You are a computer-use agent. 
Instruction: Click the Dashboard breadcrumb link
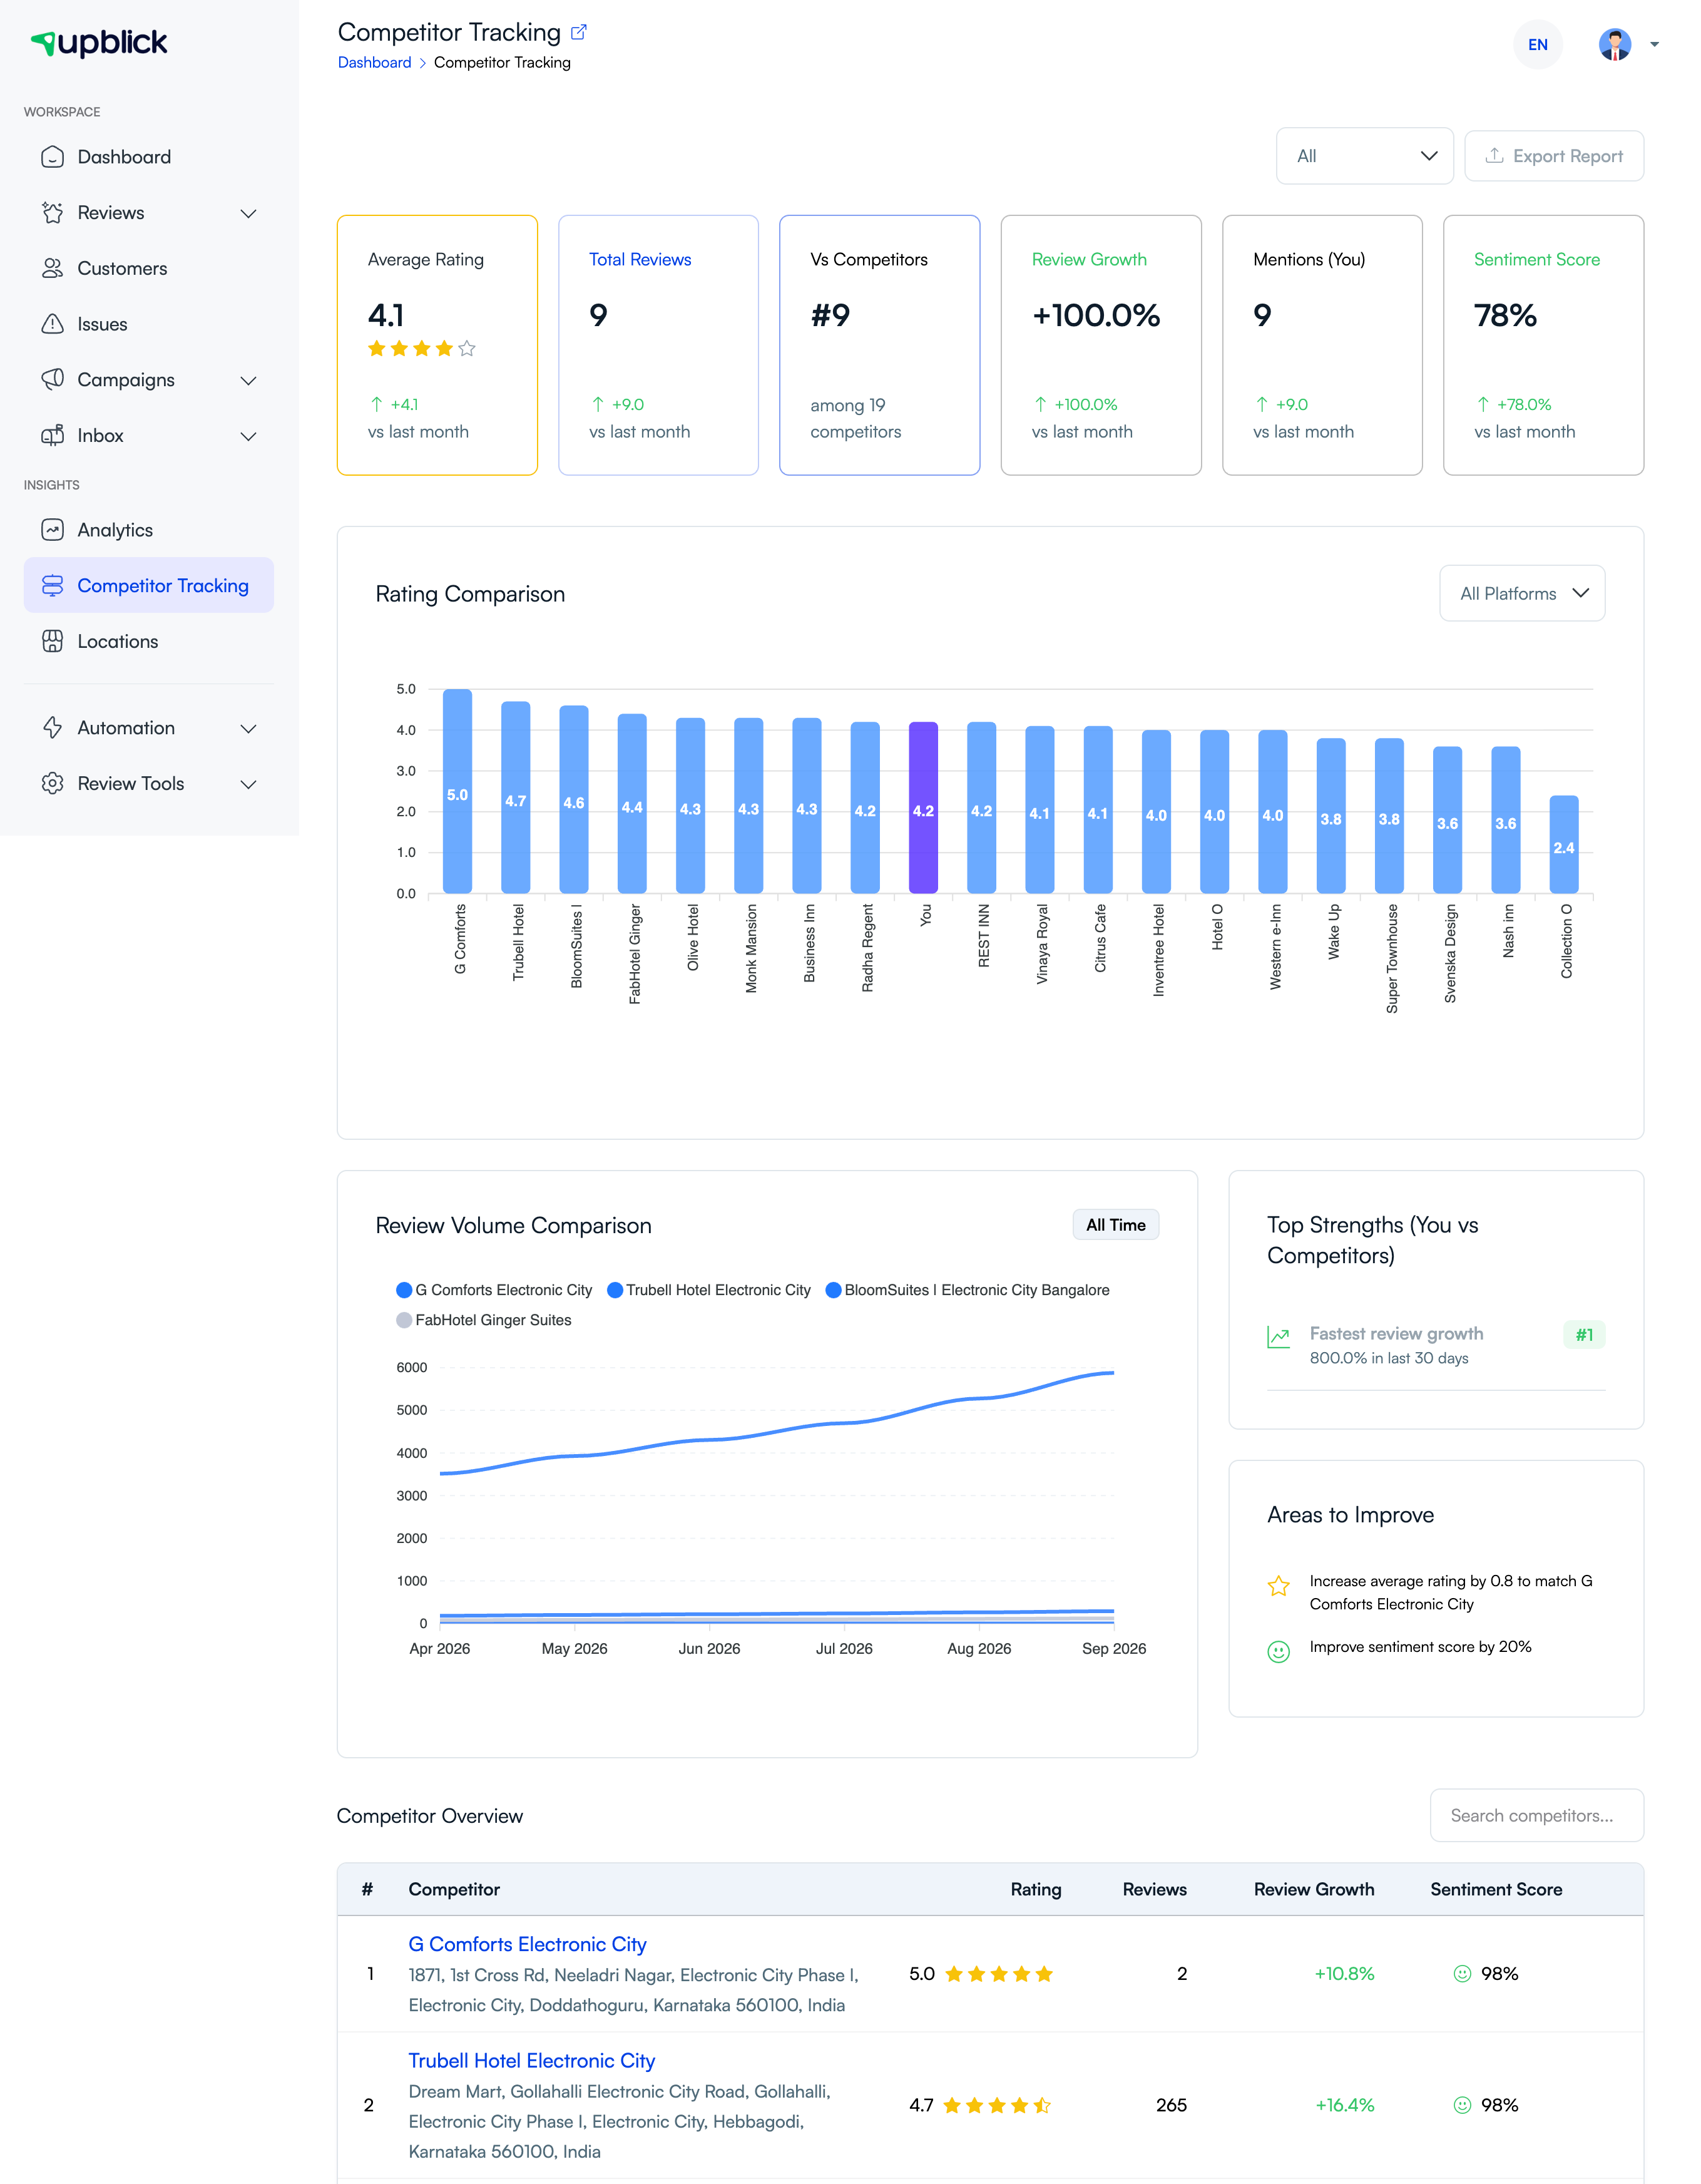[374, 62]
